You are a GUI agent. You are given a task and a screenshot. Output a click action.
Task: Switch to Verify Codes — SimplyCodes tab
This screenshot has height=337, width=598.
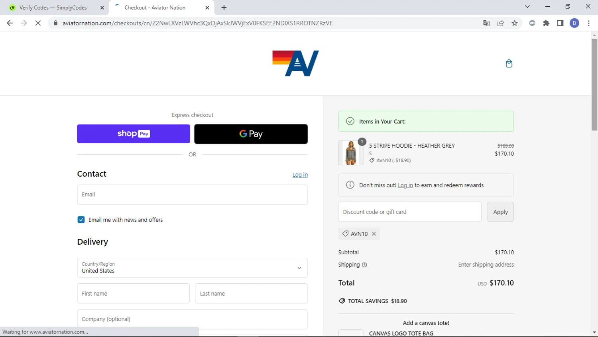[53, 8]
